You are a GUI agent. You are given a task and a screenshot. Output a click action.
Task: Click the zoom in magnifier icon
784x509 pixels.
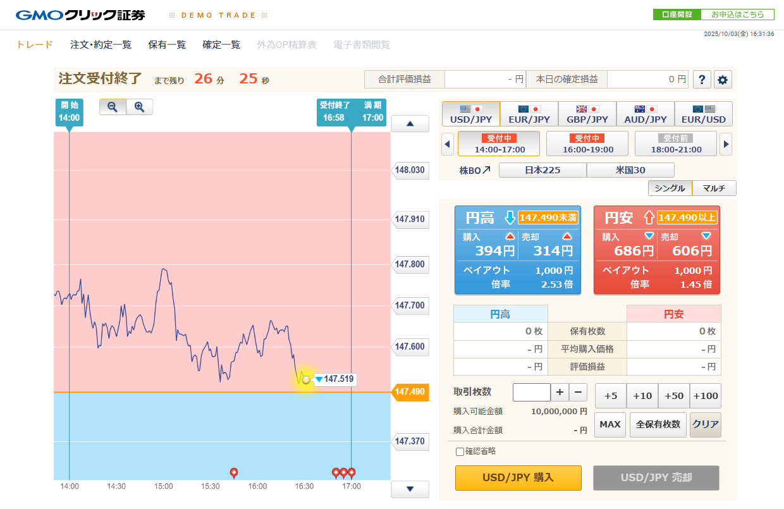(140, 107)
